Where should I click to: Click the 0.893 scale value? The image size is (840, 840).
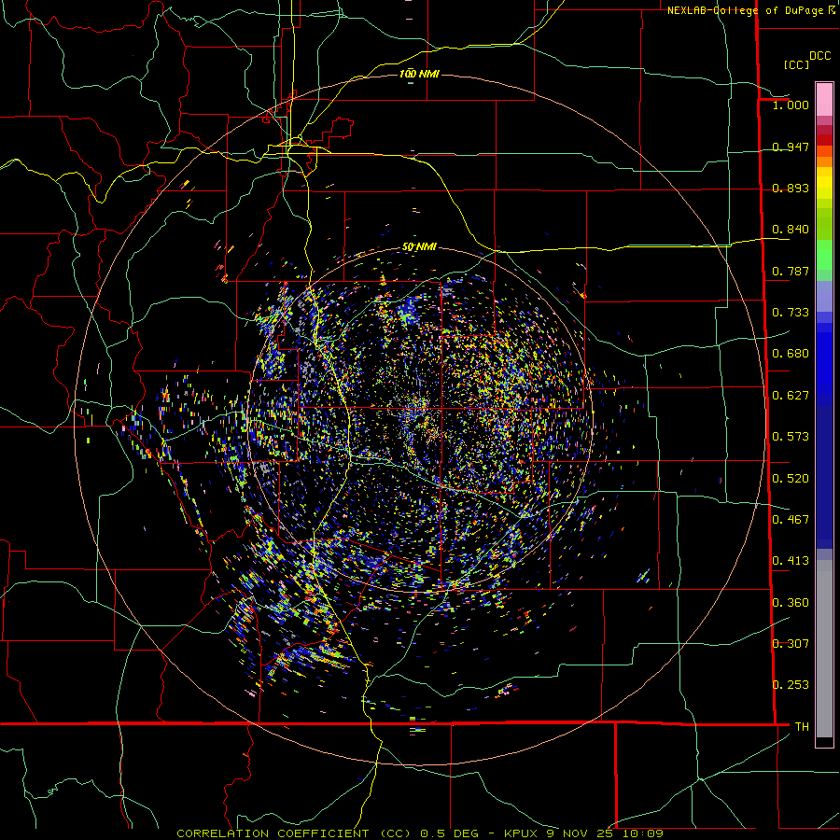(x=791, y=188)
